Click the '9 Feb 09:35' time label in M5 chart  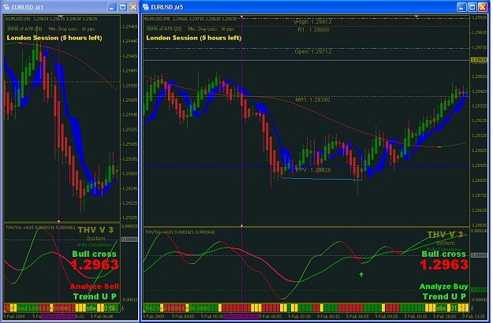(387, 317)
